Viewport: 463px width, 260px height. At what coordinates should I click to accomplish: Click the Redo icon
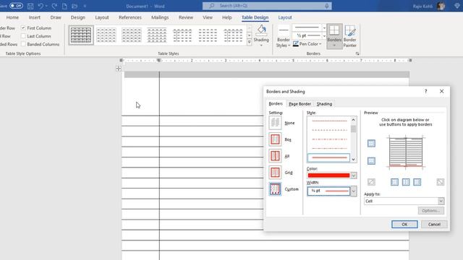pos(54,6)
